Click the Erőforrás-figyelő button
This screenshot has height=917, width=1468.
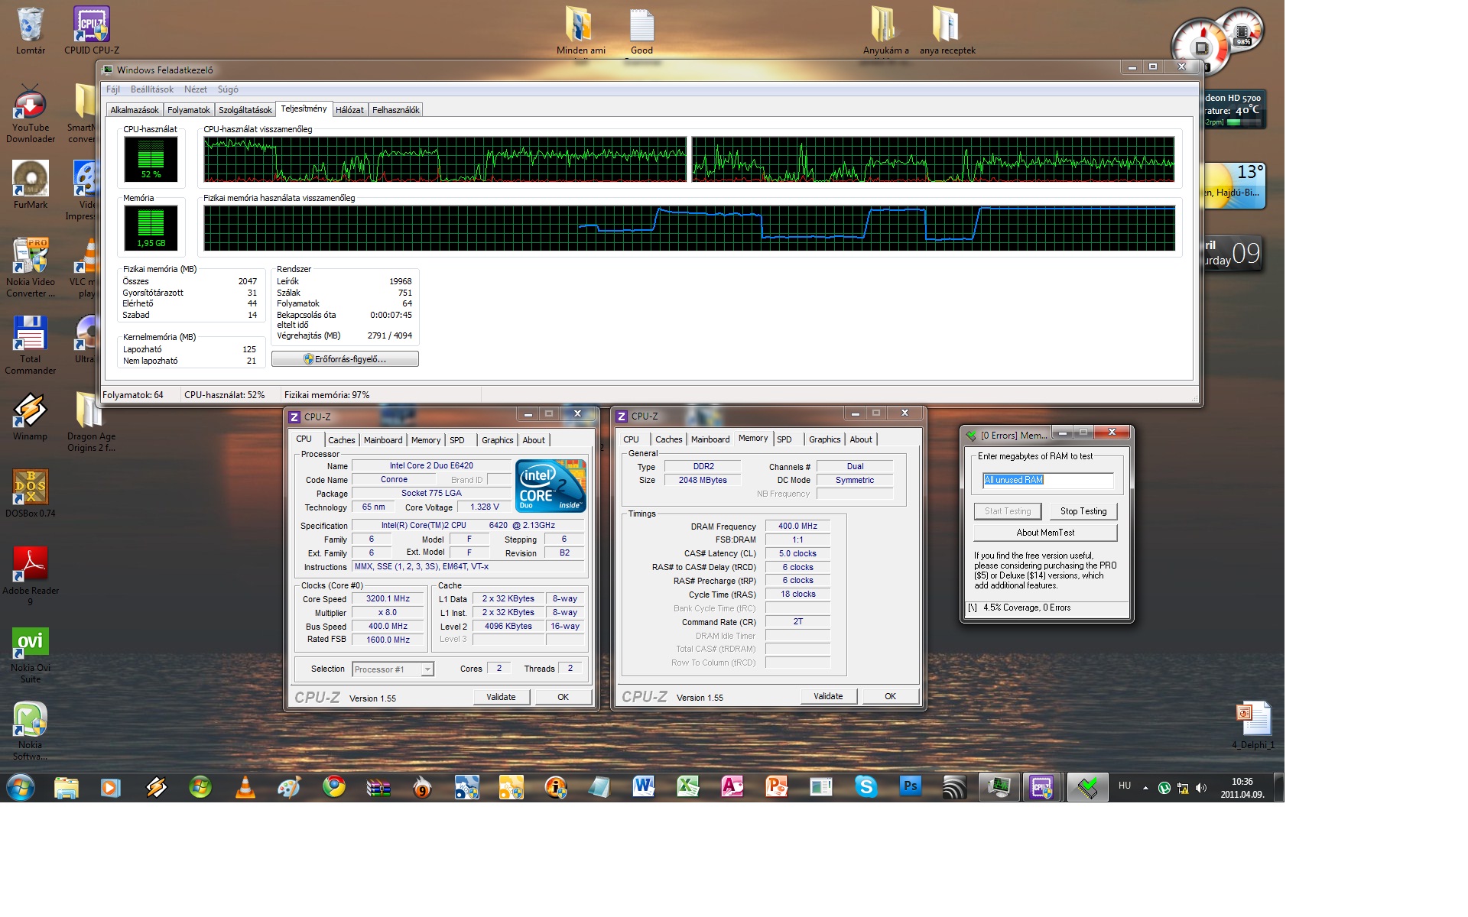[x=345, y=359]
